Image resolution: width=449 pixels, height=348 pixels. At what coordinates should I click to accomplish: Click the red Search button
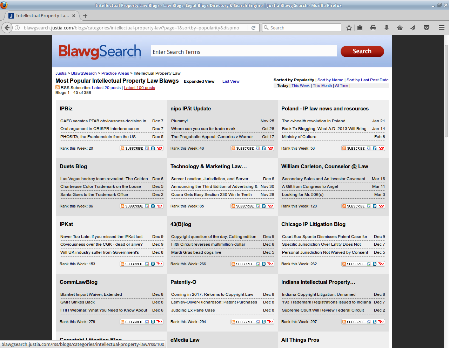pos(362,51)
